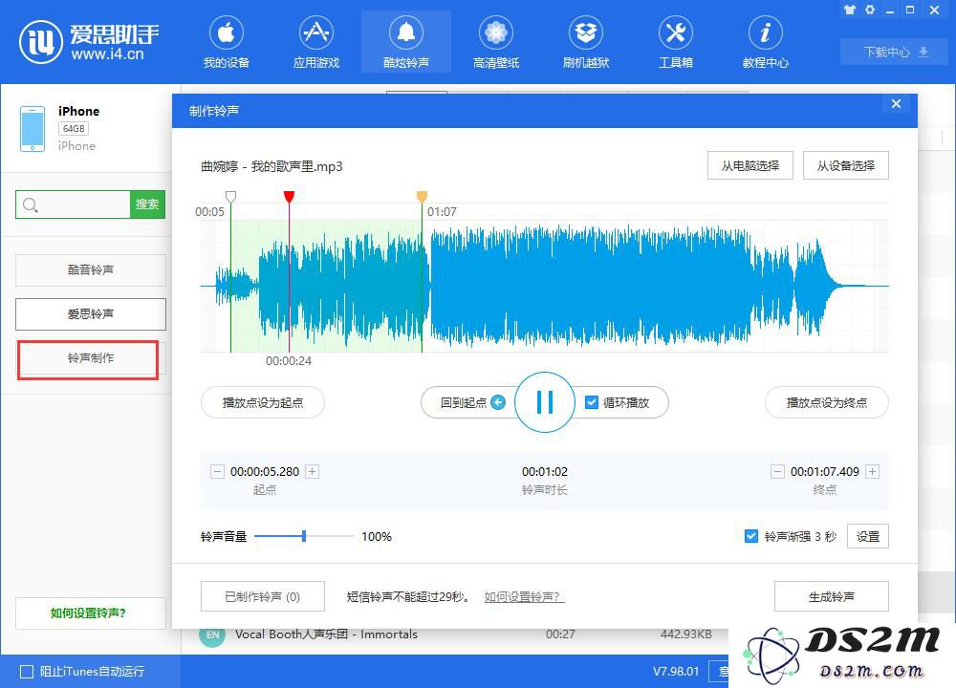This screenshot has height=688, width=956.
Task: Click 生成铃声 generate ringtone button
Action: tap(832, 596)
